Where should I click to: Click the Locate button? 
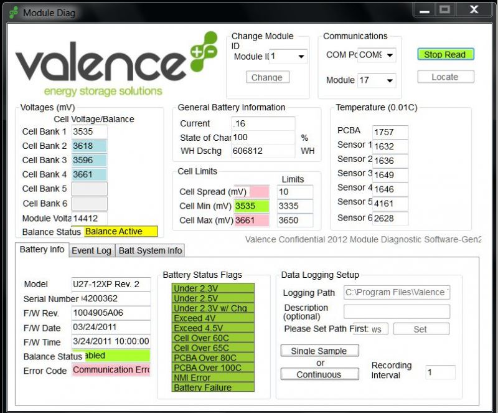pos(446,77)
